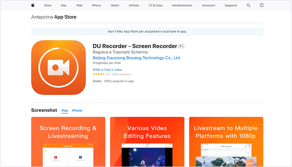Open Beijing Xiaoxiong Bowang Technology developer link

(x=137, y=58)
